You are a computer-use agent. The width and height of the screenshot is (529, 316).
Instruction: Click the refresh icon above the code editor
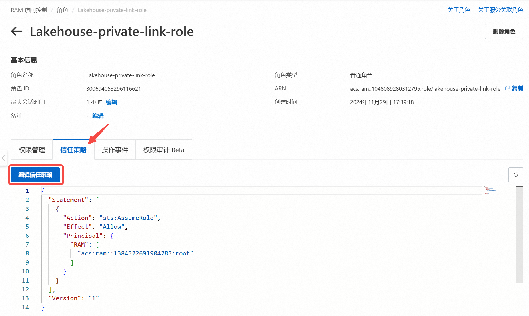[516, 175]
